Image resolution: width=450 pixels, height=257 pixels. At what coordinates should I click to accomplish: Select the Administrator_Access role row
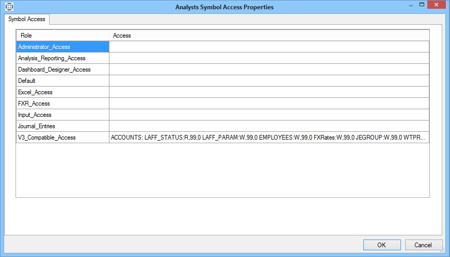click(62, 47)
